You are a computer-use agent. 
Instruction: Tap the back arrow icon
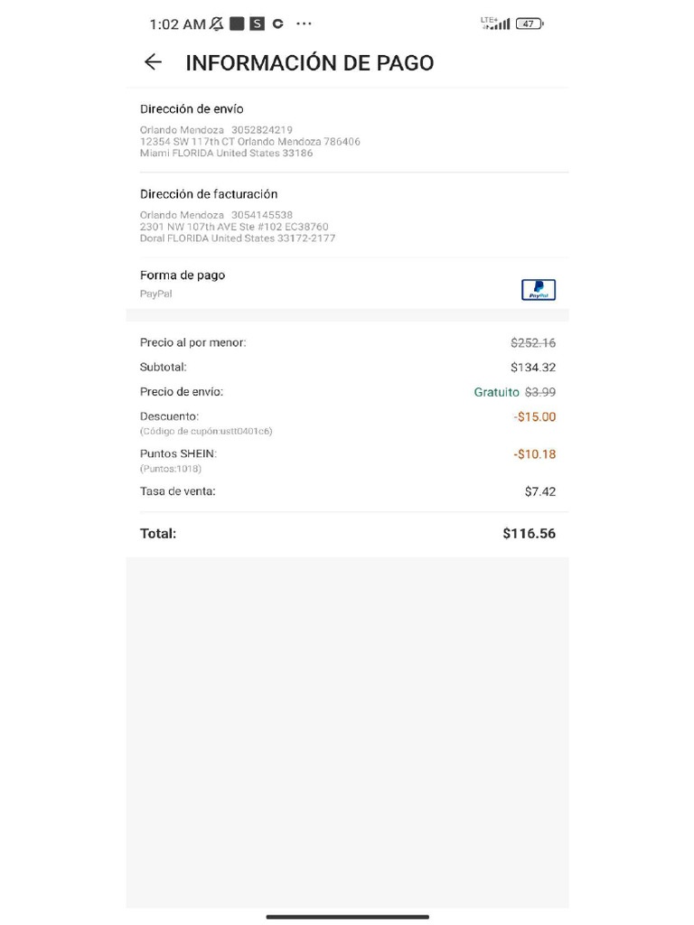153,62
